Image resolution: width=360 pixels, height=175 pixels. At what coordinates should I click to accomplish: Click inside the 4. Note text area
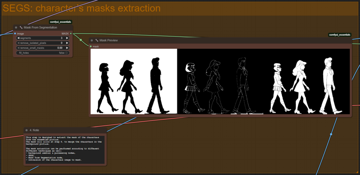tap(65, 150)
